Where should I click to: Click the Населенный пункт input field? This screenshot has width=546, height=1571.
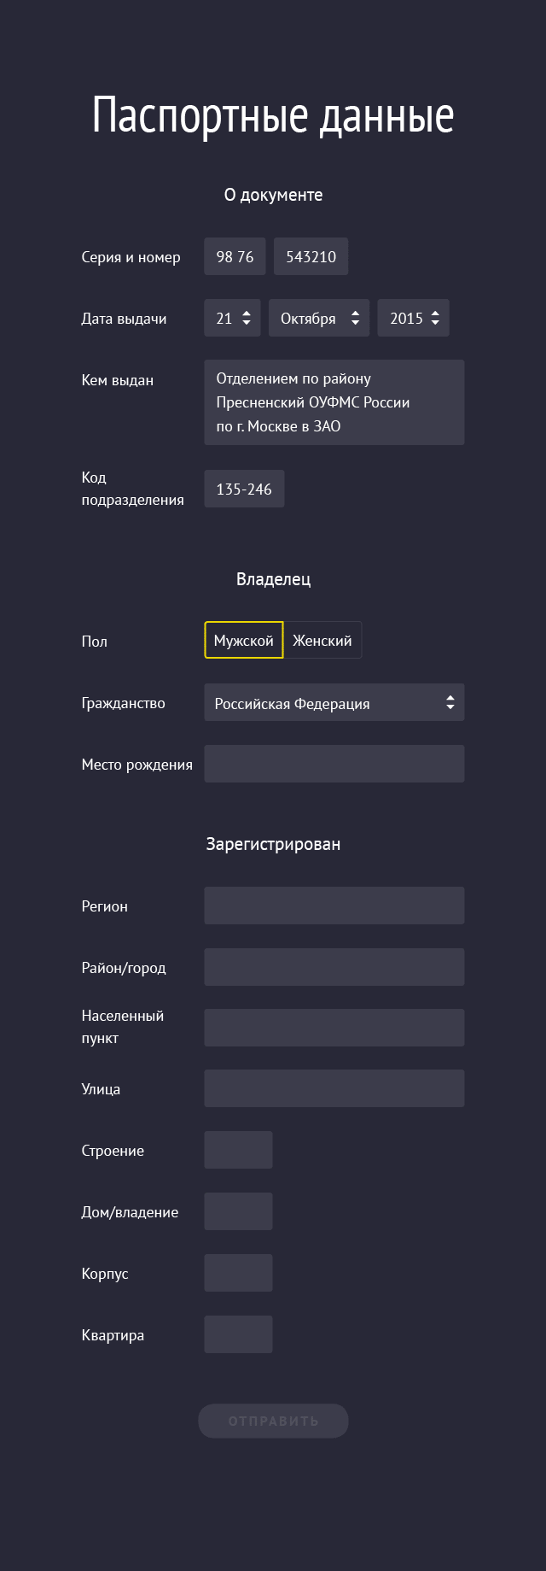click(334, 1028)
